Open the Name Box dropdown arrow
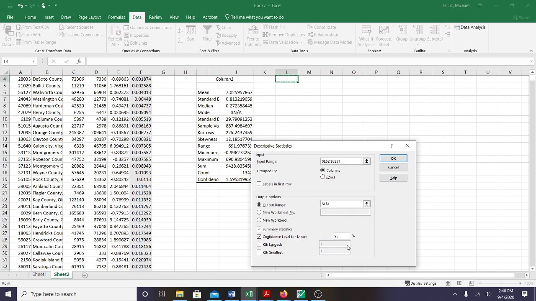This screenshot has height=301, width=536. pos(33,61)
